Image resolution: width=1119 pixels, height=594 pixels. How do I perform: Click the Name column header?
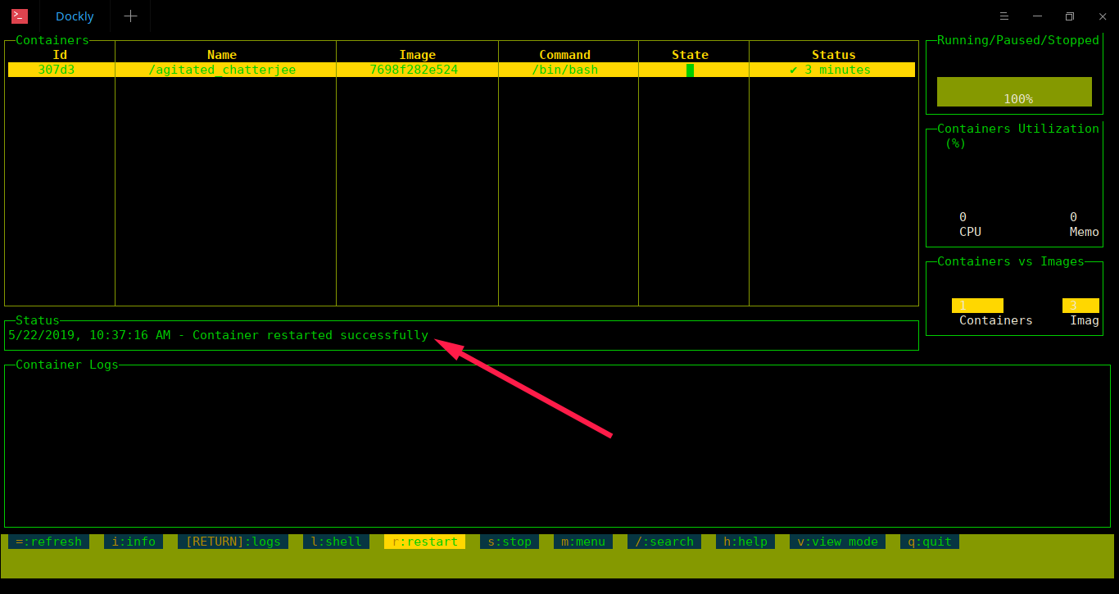222,55
